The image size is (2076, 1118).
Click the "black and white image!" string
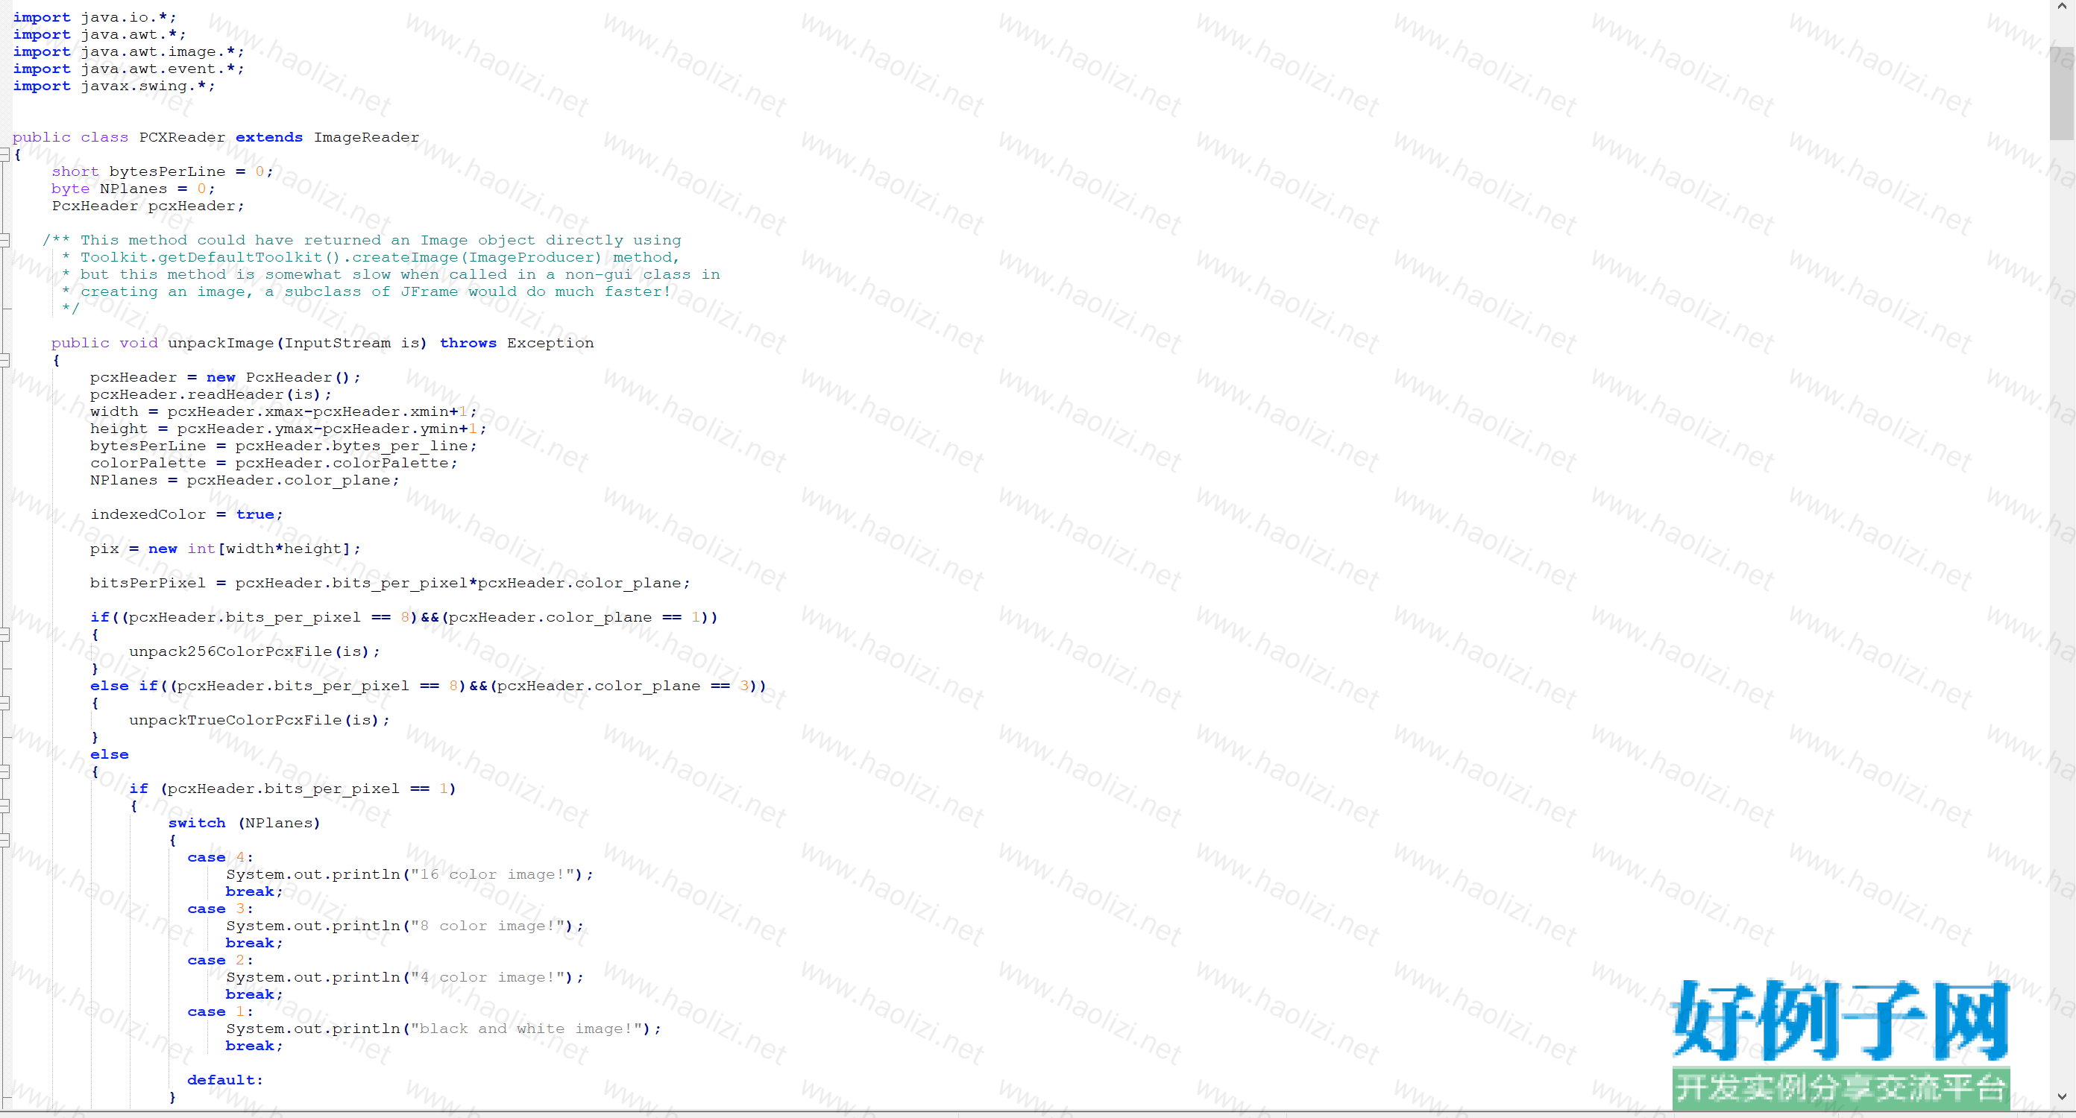point(529,1029)
